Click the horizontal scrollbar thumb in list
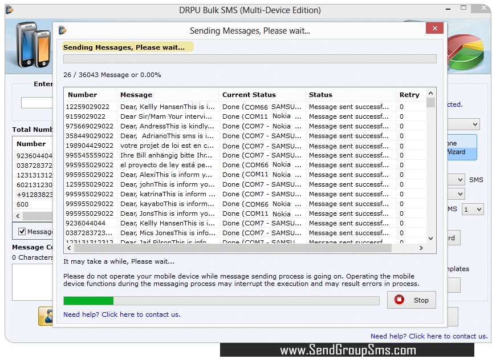 point(233,248)
